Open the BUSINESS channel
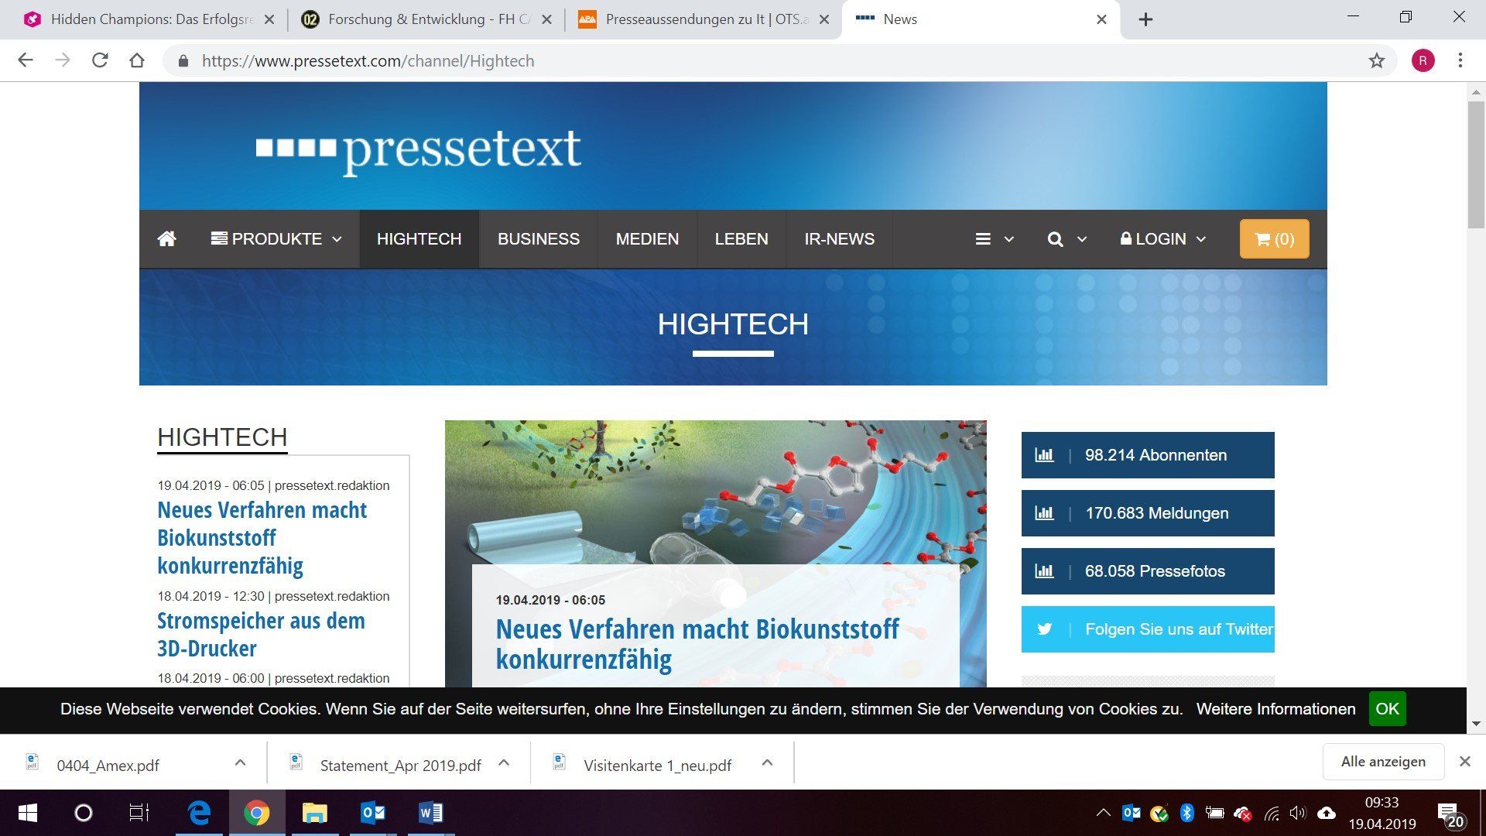 point(539,239)
